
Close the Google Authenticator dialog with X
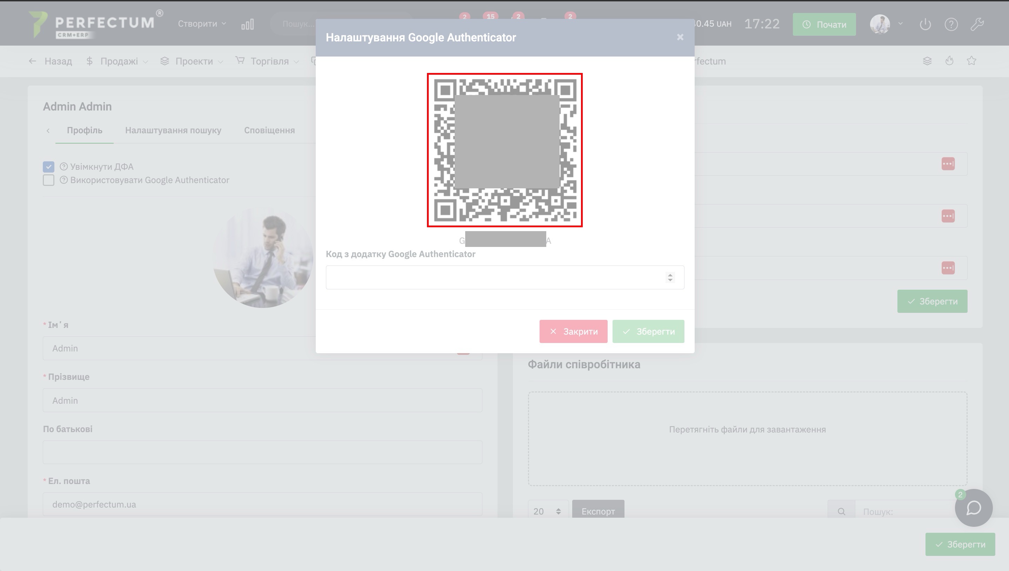680,37
